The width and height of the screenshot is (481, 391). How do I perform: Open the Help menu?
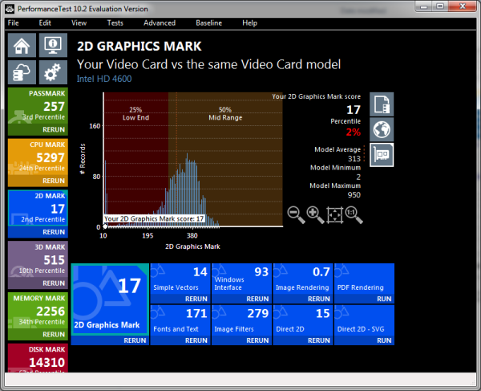click(x=249, y=23)
